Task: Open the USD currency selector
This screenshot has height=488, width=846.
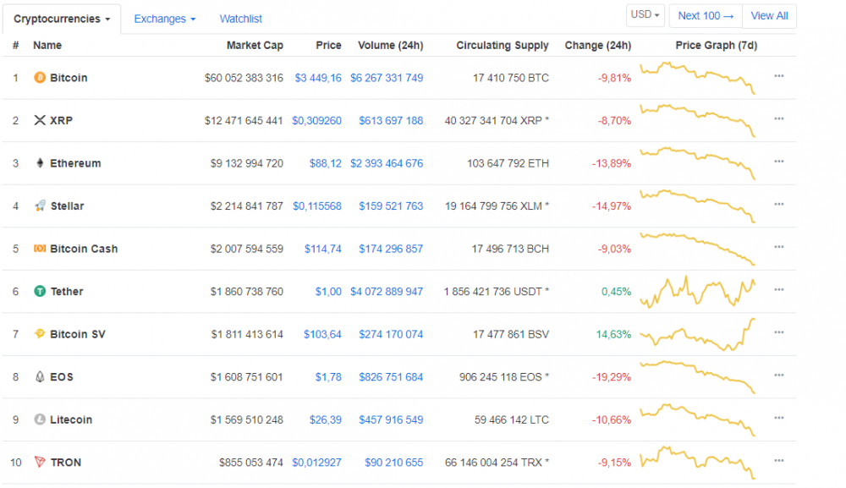Action: click(645, 15)
